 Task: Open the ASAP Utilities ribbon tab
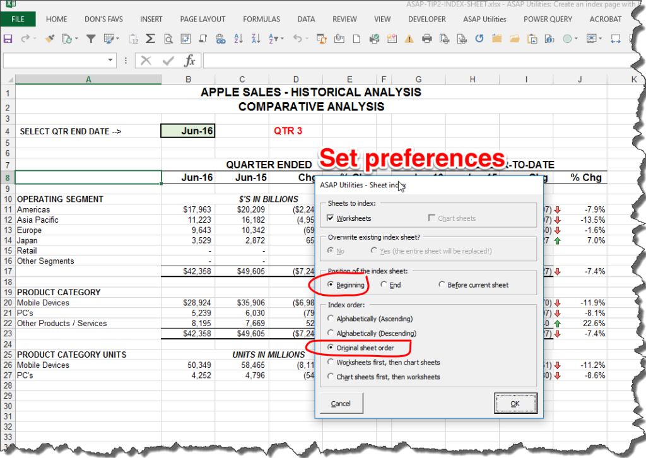[484, 19]
